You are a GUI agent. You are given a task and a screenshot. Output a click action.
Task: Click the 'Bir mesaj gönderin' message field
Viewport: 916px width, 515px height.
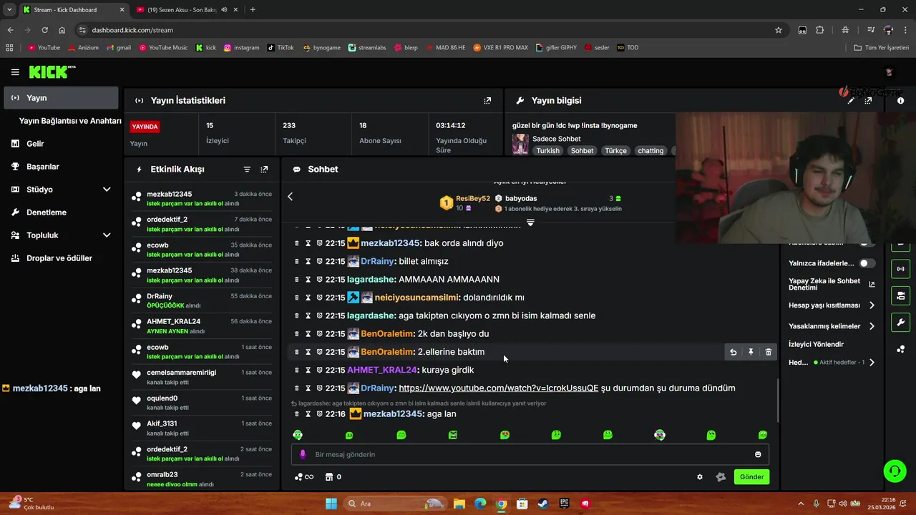click(x=530, y=454)
